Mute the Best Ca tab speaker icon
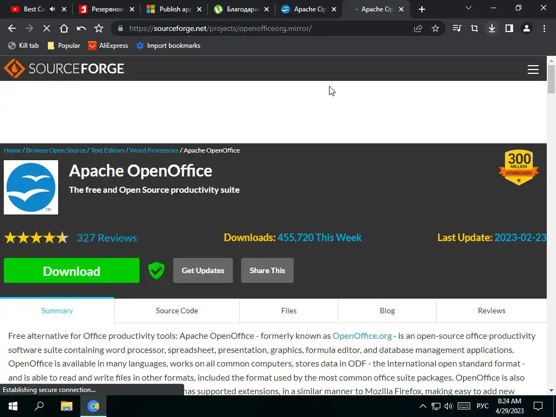Viewport: 556px width, 417px height. (53, 9)
